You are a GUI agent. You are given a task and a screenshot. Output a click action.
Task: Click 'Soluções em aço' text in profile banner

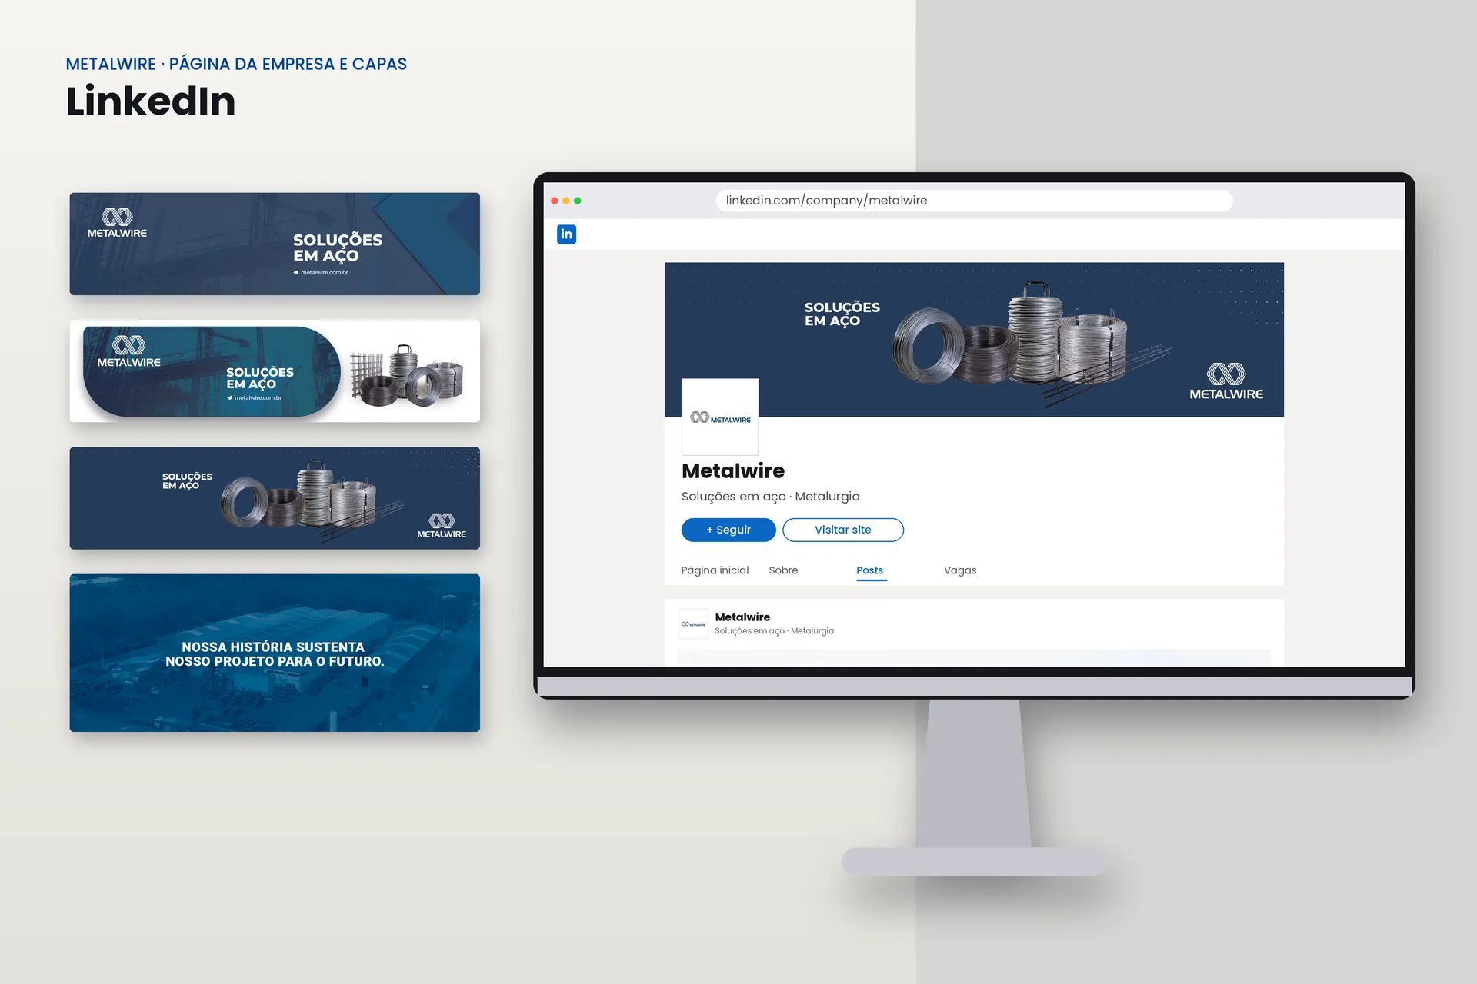pyautogui.click(x=842, y=314)
